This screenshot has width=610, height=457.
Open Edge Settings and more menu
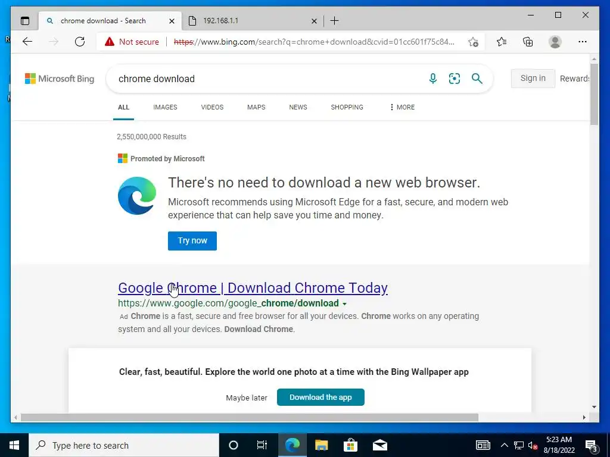[x=583, y=42]
